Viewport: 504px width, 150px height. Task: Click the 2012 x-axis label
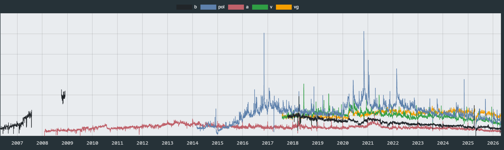[x=143, y=143]
